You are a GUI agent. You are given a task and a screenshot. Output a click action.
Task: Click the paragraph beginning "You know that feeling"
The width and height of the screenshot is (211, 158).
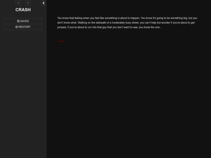(127, 23)
